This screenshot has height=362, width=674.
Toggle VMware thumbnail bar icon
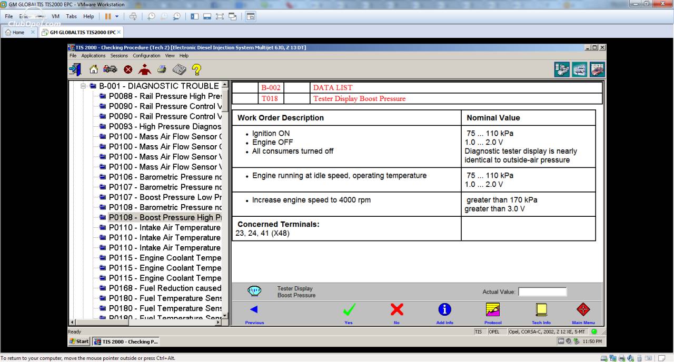pyautogui.click(x=207, y=16)
